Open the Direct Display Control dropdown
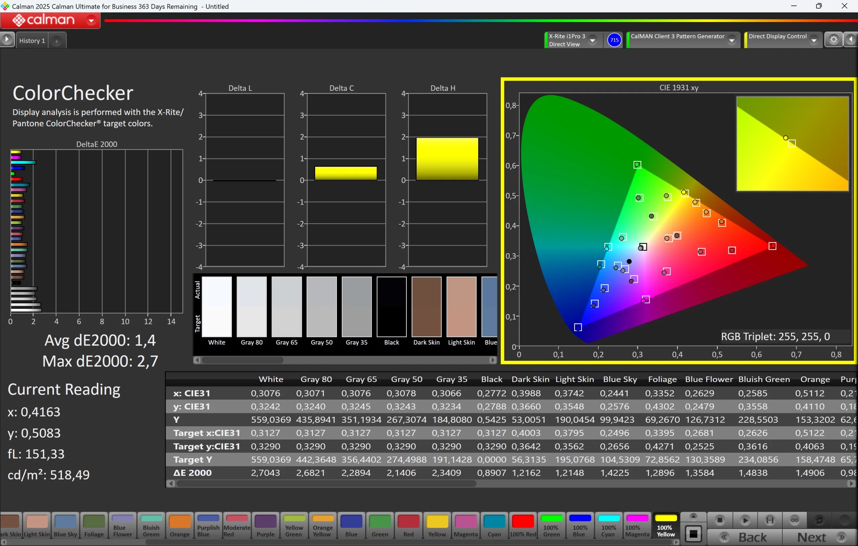The image size is (858, 546). coord(814,40)
